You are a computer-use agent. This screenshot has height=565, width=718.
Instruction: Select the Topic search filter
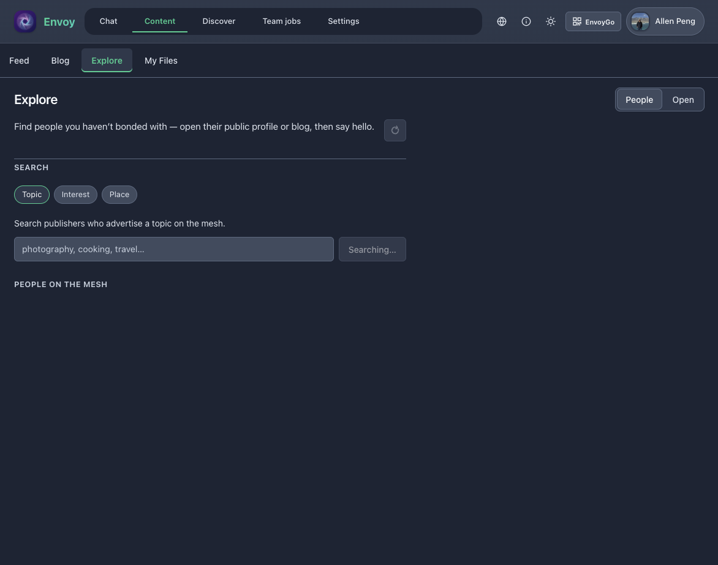pyautogui.click(x=32, y=195)
